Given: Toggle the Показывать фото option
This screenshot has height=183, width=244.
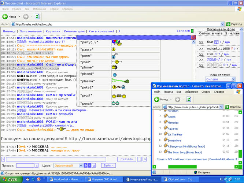Looking at the screenshot, I should [221, 29].
